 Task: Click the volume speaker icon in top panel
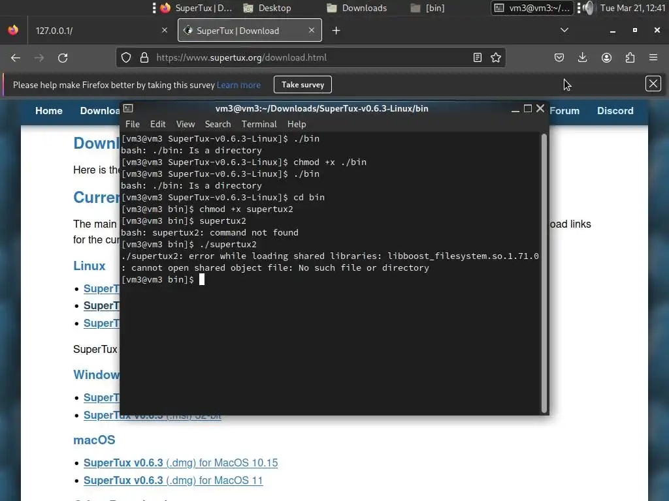tap(589, 8)
